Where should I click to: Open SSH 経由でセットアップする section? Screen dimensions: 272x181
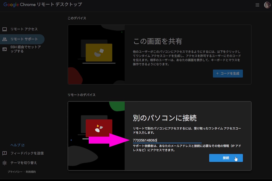pyautogui.click(x=25, y=49)
